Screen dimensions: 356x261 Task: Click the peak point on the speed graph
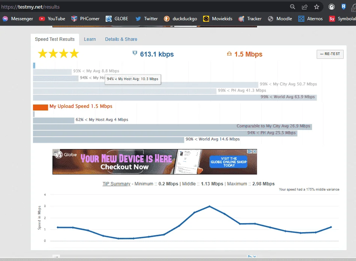click(x=209, y=206)
